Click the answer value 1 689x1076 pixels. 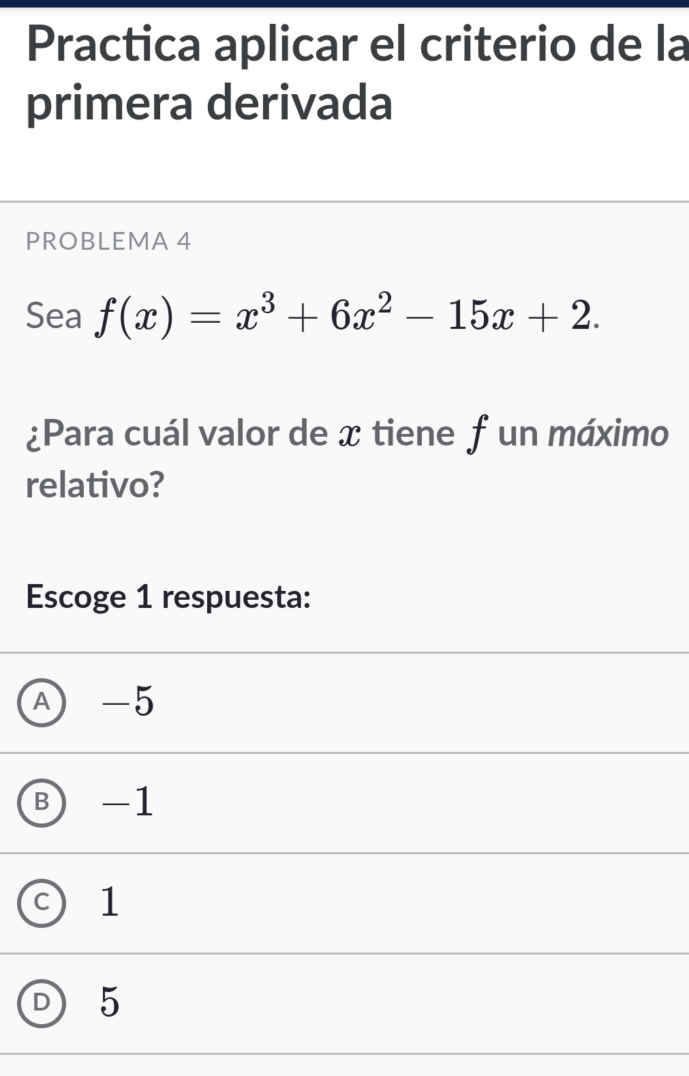coord(110,903)
